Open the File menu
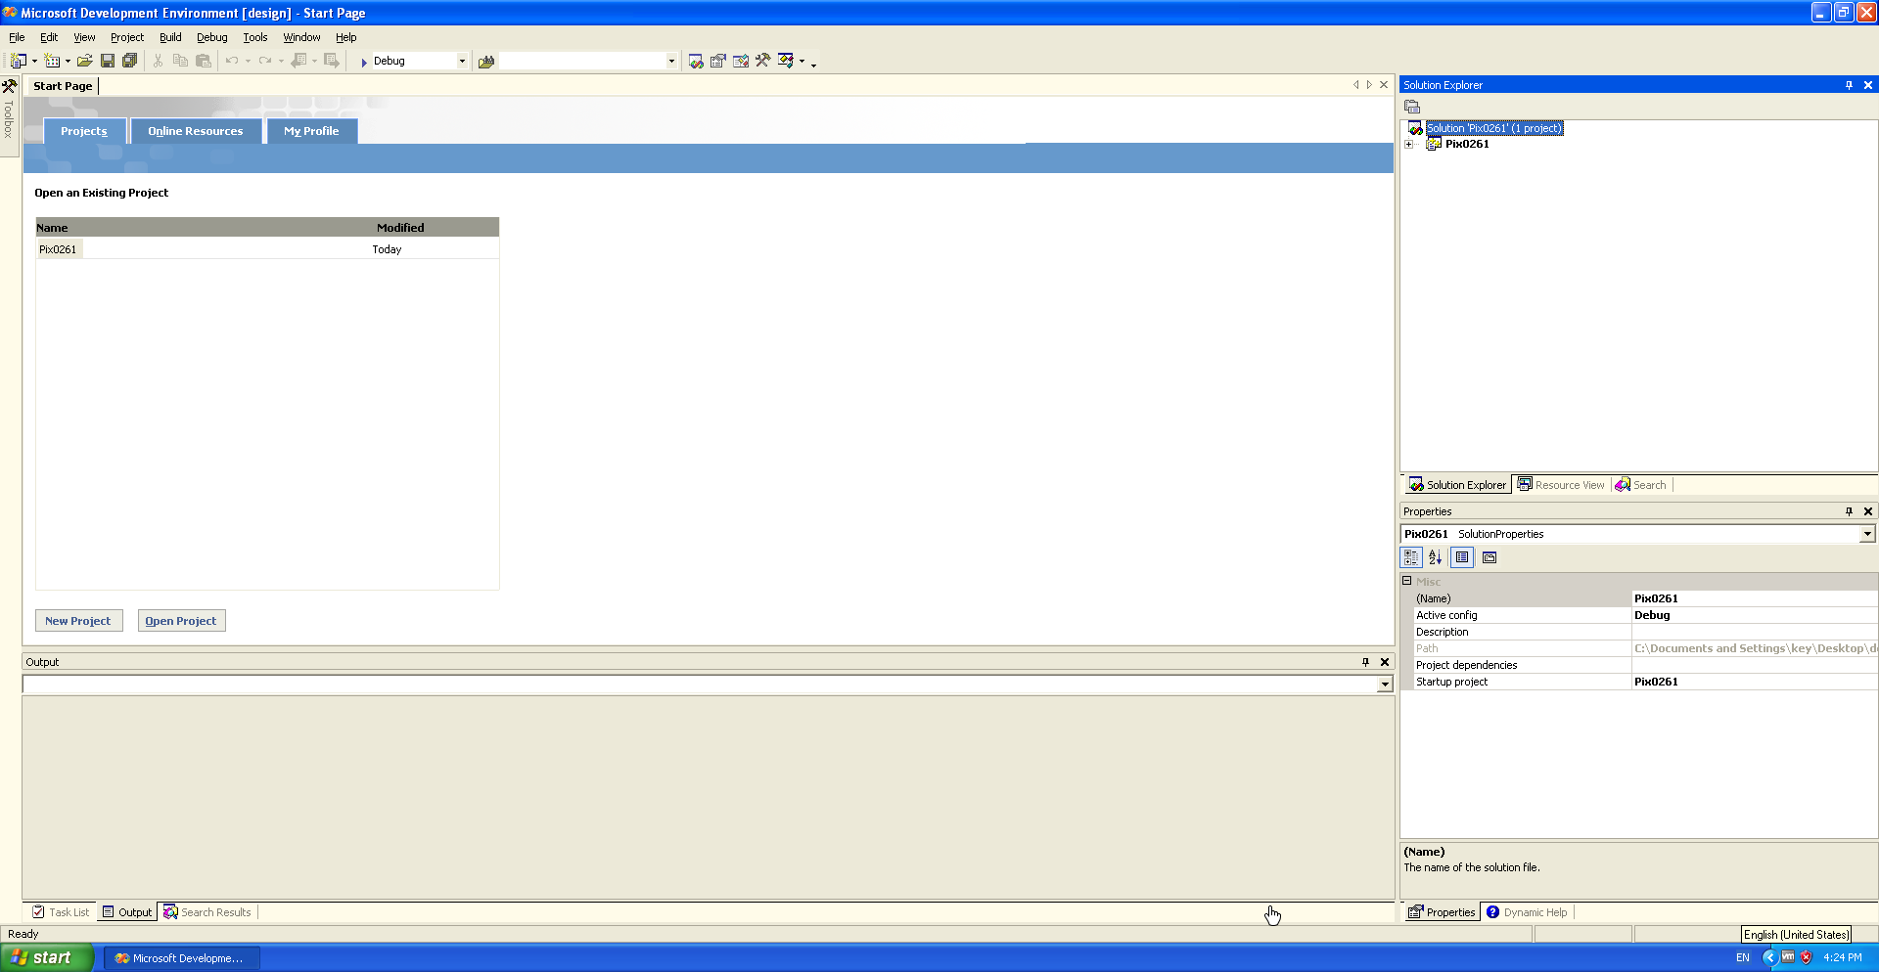The width and height of the screenshot is (1879, 972). (x=17, y=37)
